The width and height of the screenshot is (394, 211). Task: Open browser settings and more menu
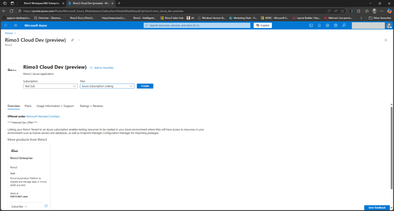pyautogui.click(x=381, y=11)
